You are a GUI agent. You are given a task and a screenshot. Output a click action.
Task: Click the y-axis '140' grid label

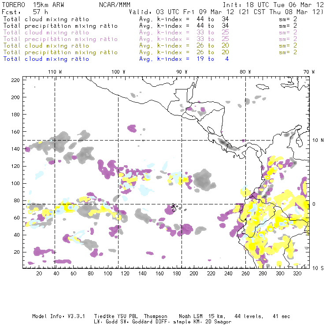tap(15, 149)
